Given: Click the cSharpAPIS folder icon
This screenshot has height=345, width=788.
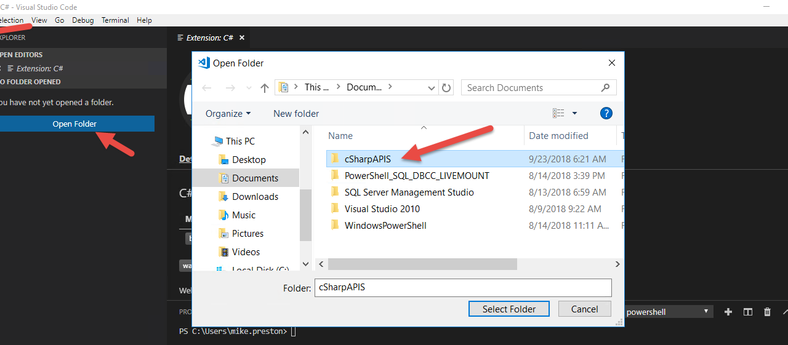Looking at the screenshot, I should tap(335, 159).
